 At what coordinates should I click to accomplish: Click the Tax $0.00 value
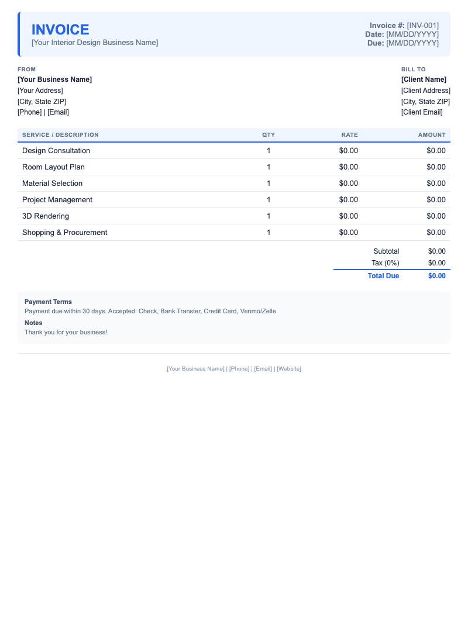coord(437,263)
